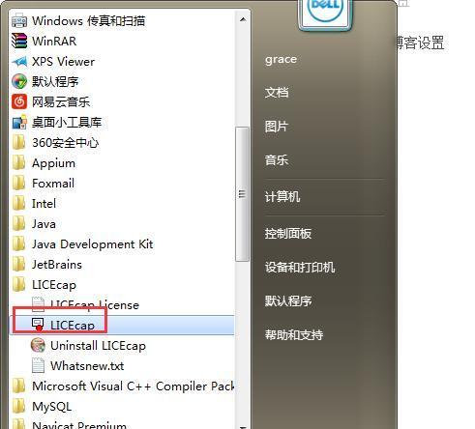This screenshot has height=429, width=475.
Task: Click the program list scrollbar thumb
Action: 242,194
